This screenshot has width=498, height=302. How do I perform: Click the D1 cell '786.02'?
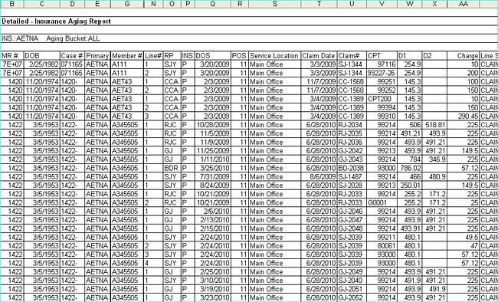pyautogui.click(x=410, y=168)
